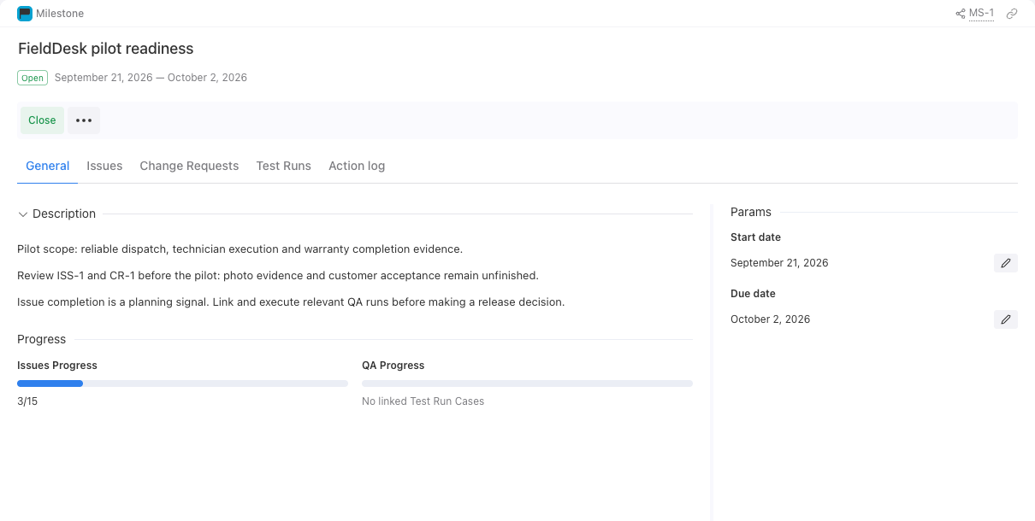Click the Start date field label
Screen dimensions: 1035x521
tap(755, 237)
